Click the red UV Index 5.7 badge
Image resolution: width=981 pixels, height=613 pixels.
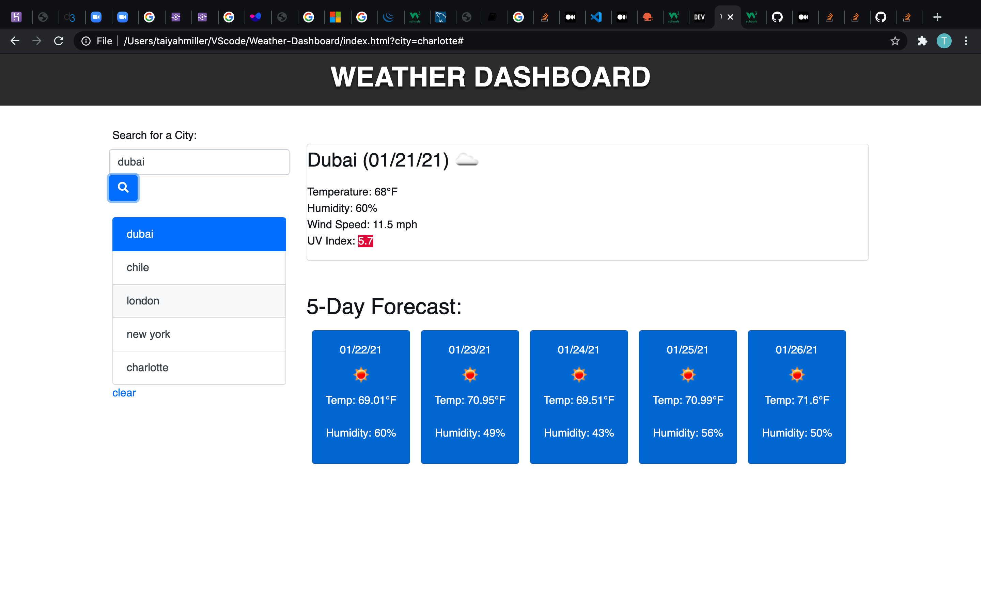pyautogui.click(x=365, y=241)
